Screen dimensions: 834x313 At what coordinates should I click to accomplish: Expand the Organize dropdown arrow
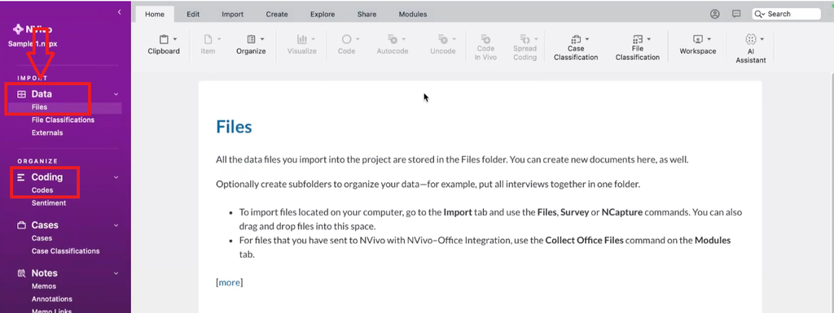point(263,39)
